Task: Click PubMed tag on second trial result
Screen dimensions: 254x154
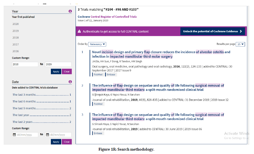Action: [x=98, y=104]
